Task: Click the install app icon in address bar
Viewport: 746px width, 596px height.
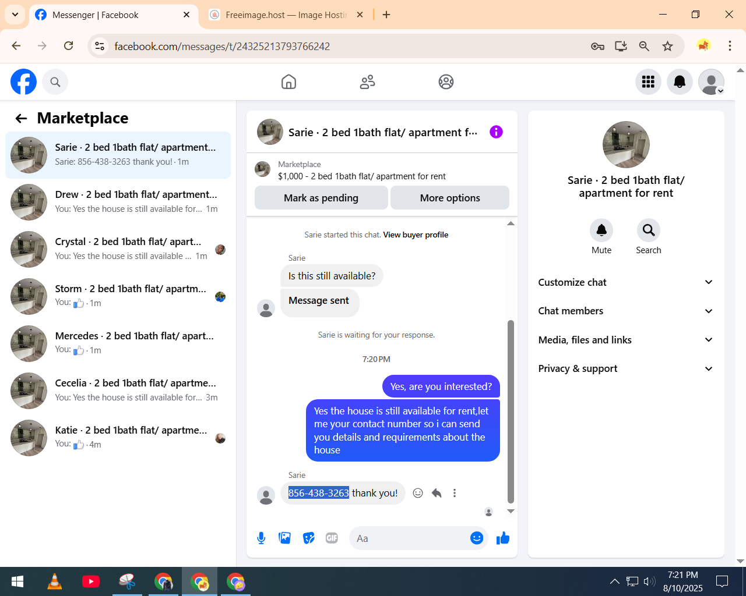Action: (x=621, y=46)
